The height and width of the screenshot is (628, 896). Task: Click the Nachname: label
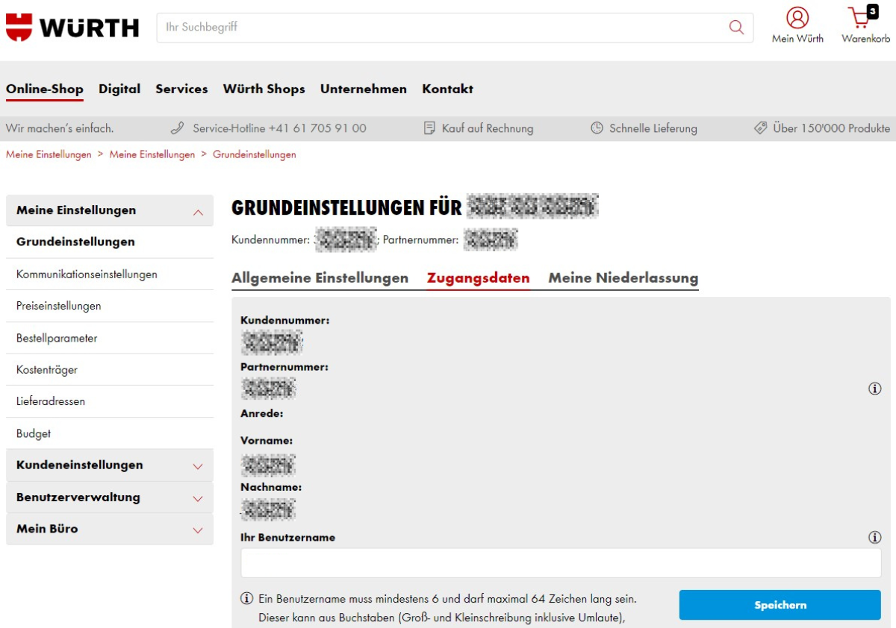(271, 487)
